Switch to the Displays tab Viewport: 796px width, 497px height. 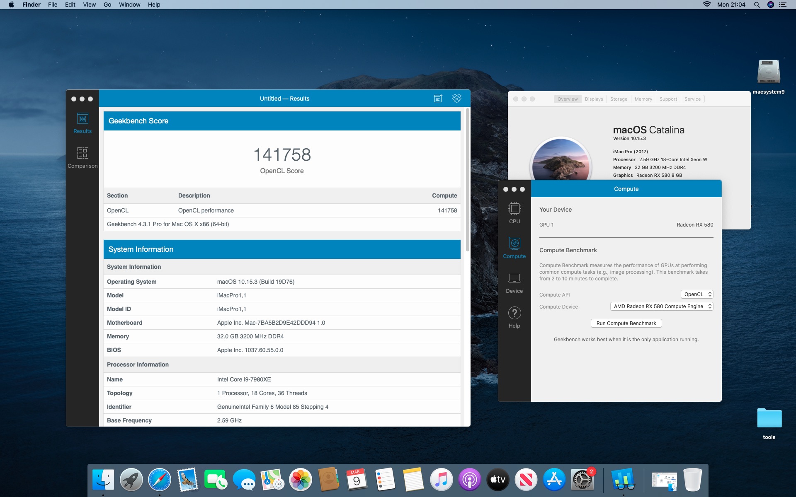point(594,99)
